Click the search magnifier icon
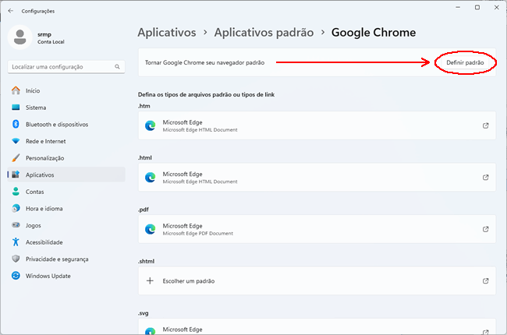 117,66
